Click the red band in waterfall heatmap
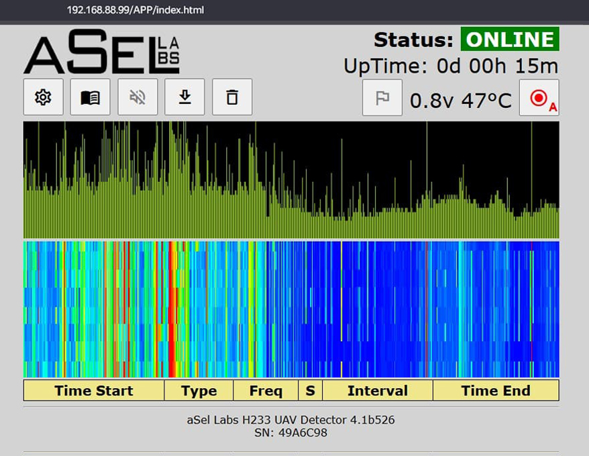The height and width of the screenshot is (456, 589). (172, 309)
